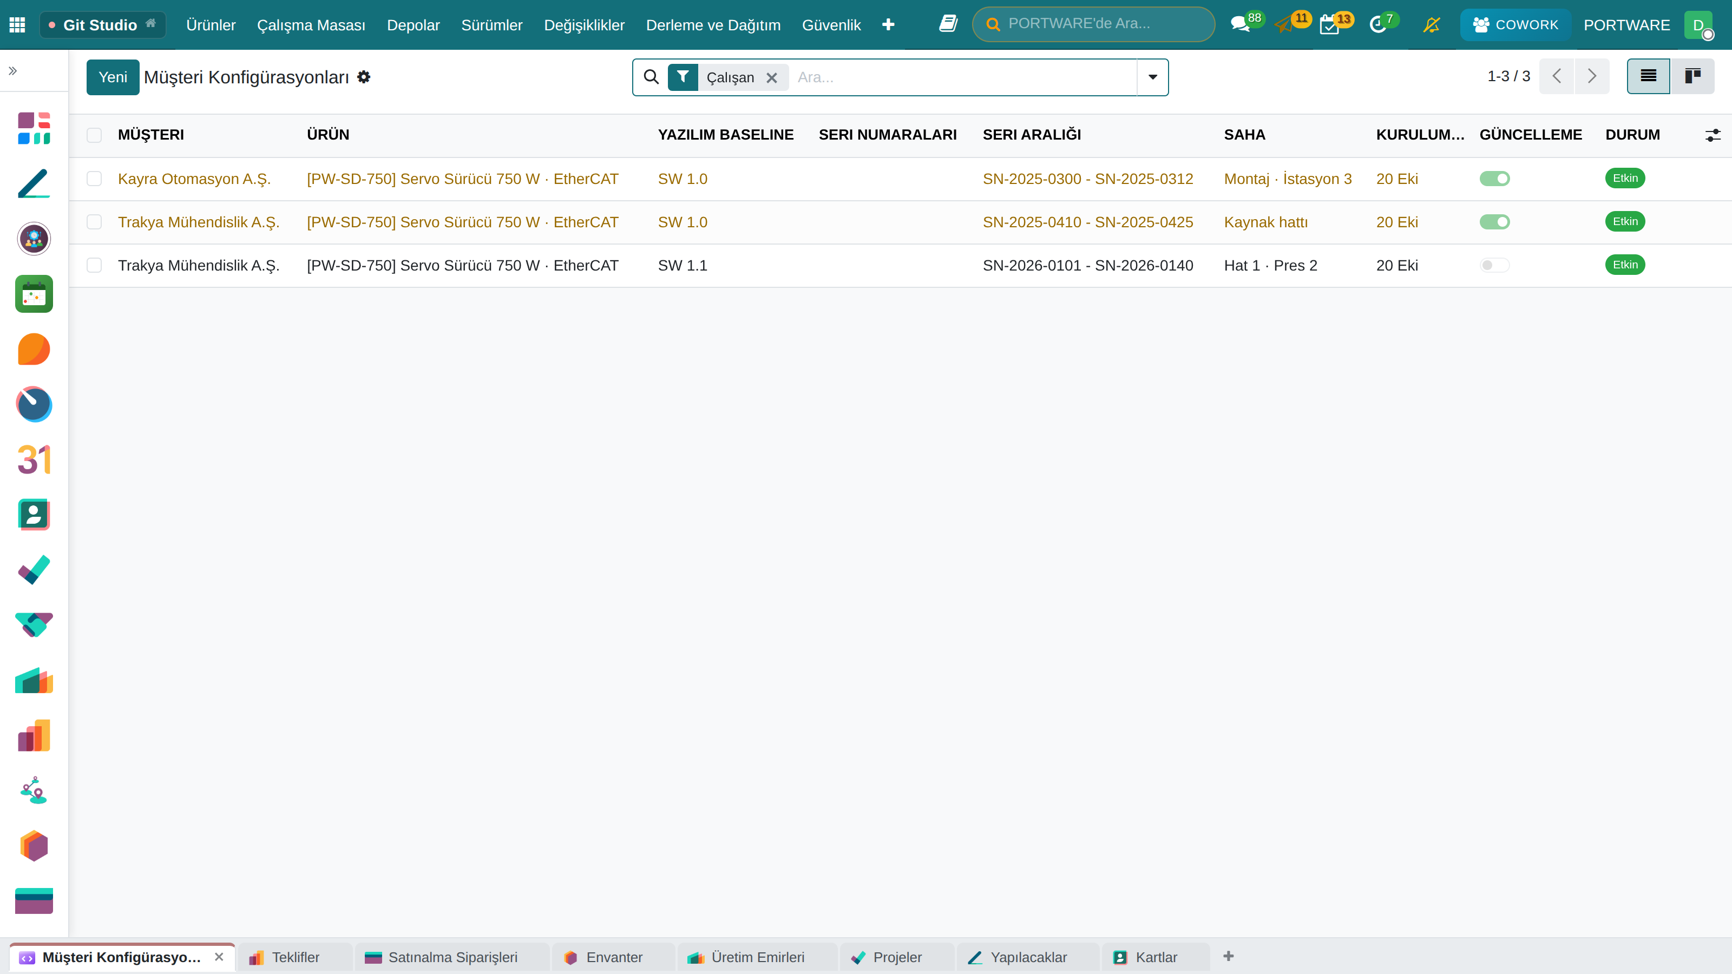Open the paper plane icon with badge 11

[1285, 25]
